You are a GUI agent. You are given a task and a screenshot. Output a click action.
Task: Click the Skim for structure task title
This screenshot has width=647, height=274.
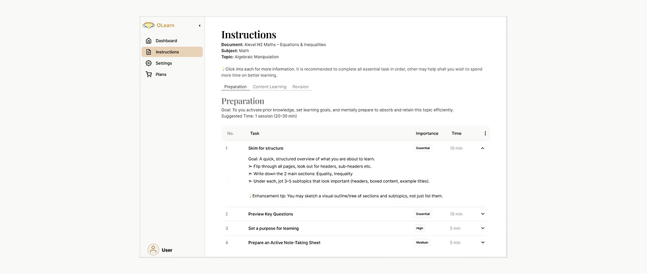click(265, 148)
